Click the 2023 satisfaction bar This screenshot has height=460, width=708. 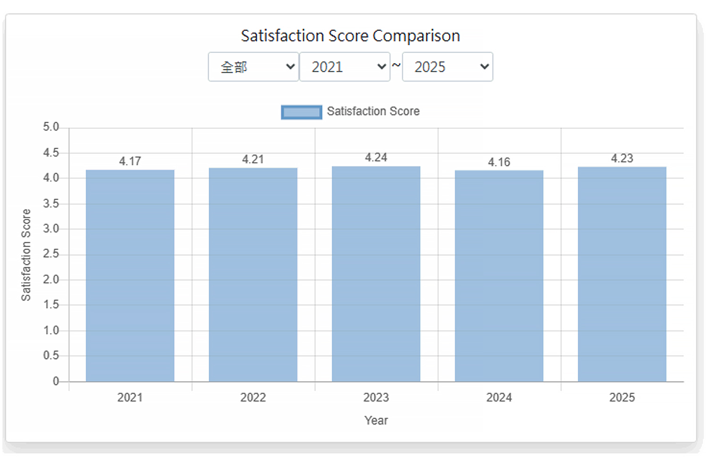376,274
